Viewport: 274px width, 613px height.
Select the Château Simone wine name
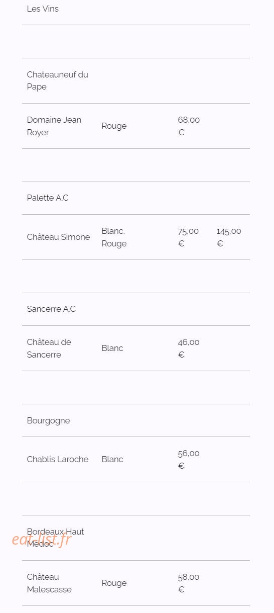(58, 237)
